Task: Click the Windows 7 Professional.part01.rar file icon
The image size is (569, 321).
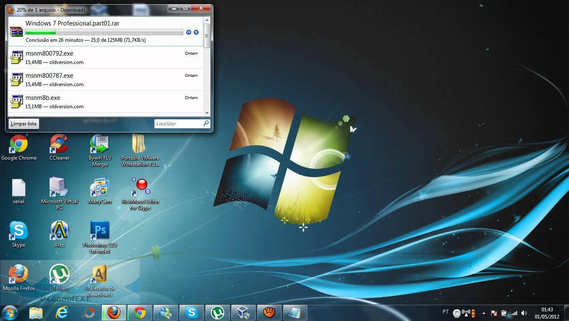Action: pyautogui.click(x=16, y=31)
